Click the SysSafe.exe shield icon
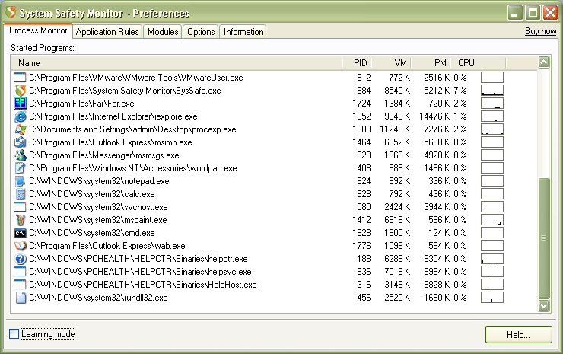Screen dimensions: 563x354 [20, 90]
